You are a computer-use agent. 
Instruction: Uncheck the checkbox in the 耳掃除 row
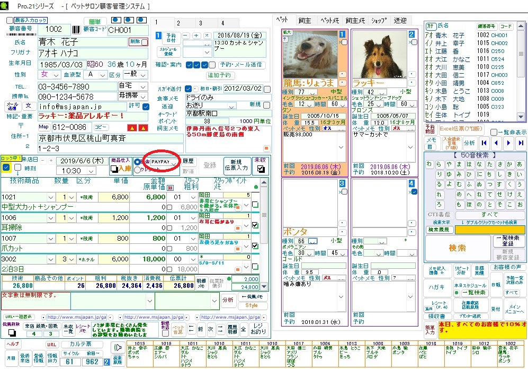point(255,225)
